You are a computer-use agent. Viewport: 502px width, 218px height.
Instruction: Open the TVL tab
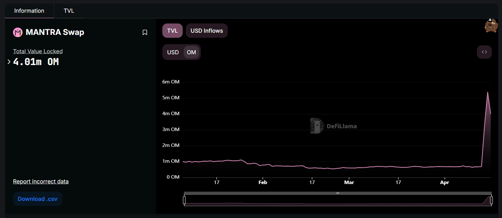[x=69, y=11]
